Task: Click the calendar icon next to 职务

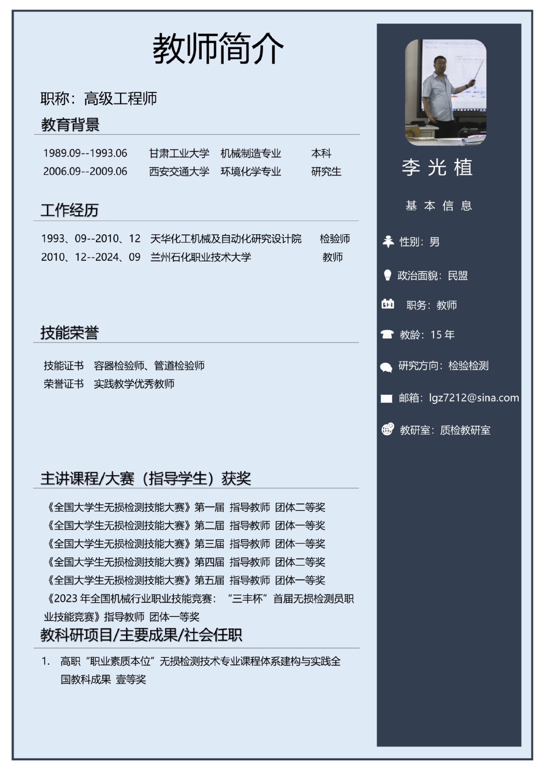Action: (388, 304)
